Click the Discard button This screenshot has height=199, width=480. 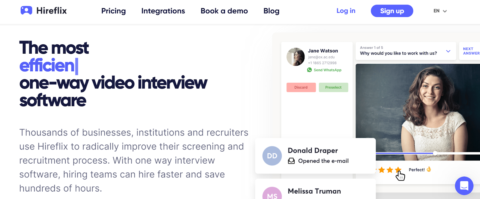(301, 87)
